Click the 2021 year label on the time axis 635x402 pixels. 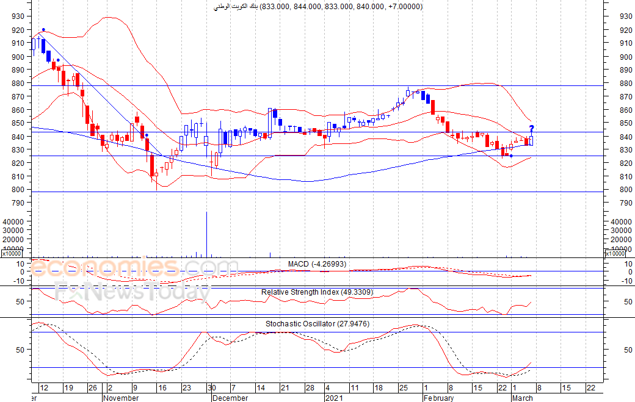pos(334,398)
